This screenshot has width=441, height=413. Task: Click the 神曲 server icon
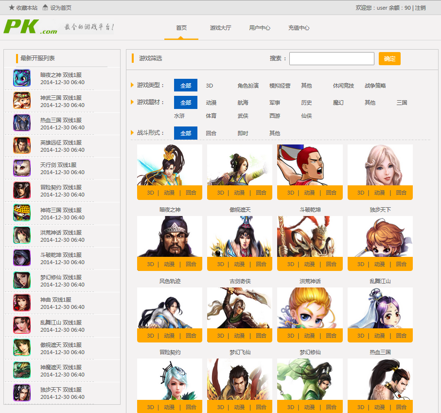(22, 303)
